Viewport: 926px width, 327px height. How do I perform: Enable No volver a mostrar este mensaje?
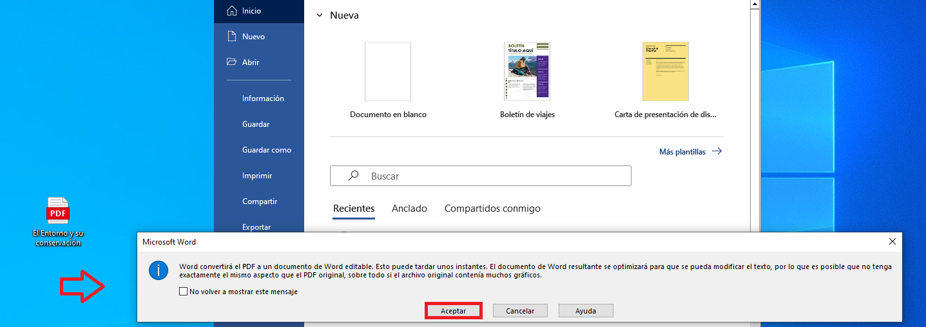point(184,292)
